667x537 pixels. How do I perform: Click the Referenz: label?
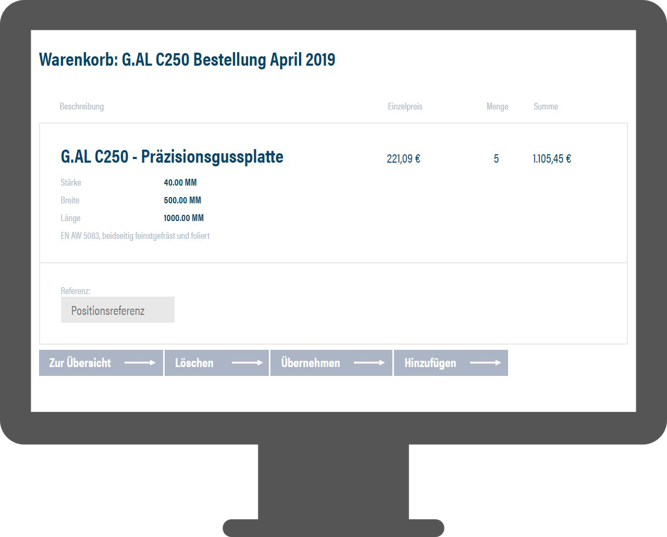click(x=76, y=291)
